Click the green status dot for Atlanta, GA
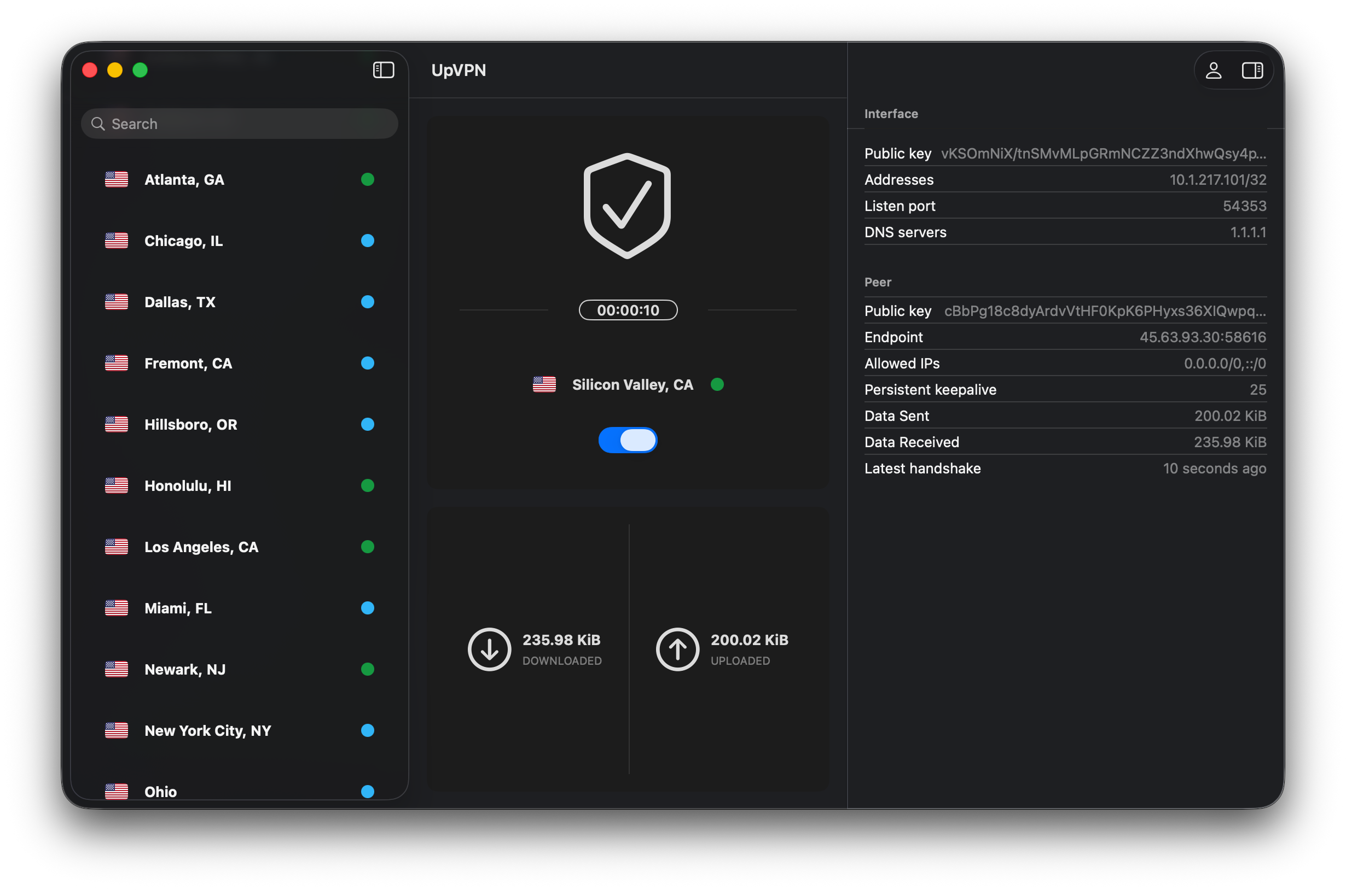The height and width of the screenshot is (890, 1346). click(x=368, y=179)
